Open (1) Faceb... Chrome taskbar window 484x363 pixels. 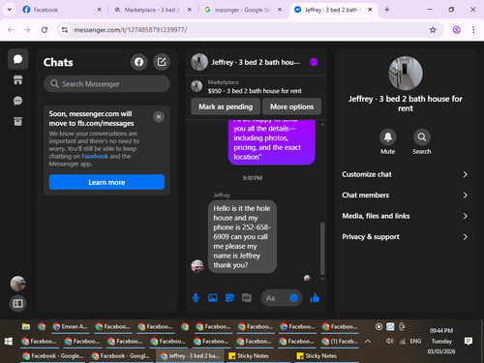point(340,342)
